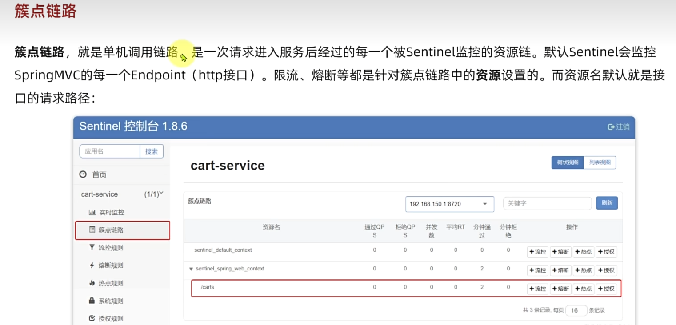The height and width of the screenshot is (325, 676).
Task: Add 授权 rule for sentinel_spring_web_context
Action: [x=606, y=270]
